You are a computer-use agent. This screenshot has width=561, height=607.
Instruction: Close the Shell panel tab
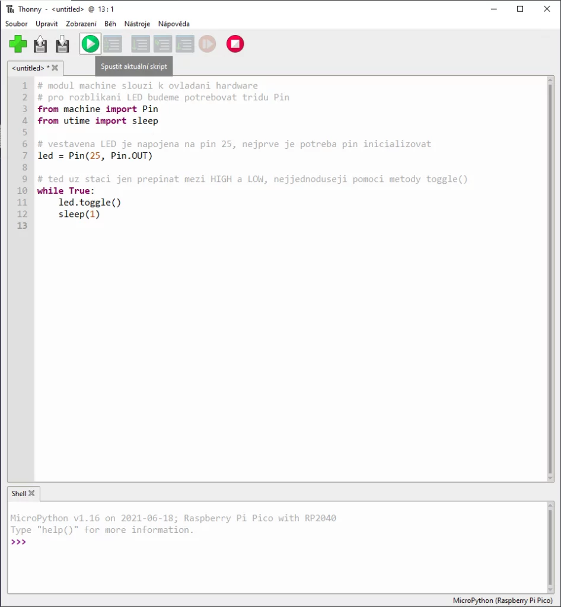tap(31, 493)
